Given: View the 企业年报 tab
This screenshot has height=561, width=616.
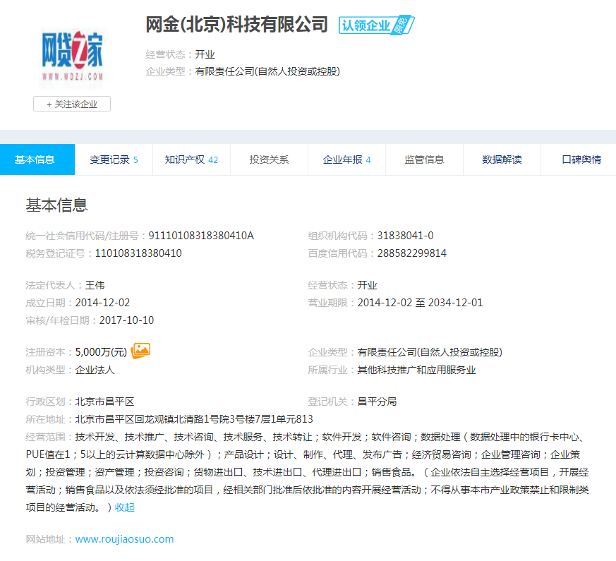Looking at the screenshot, I should click(x=346, y=159).
